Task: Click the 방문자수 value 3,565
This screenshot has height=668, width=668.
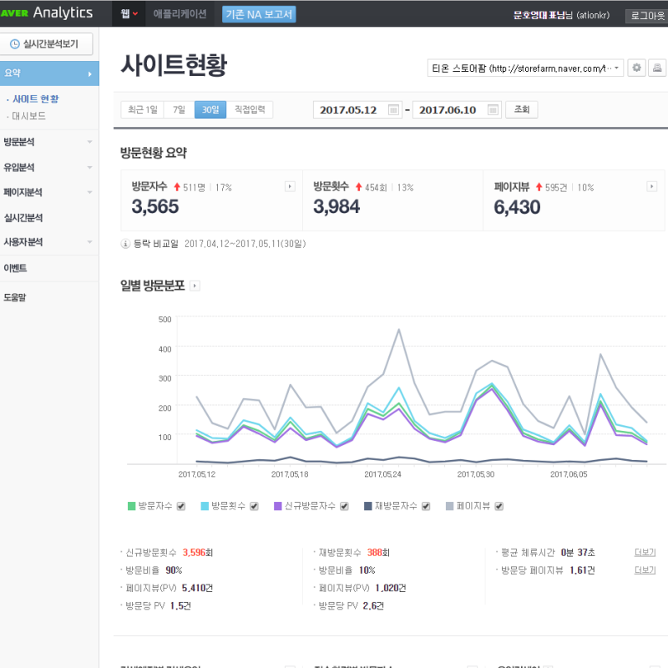Action: point(155,206)
